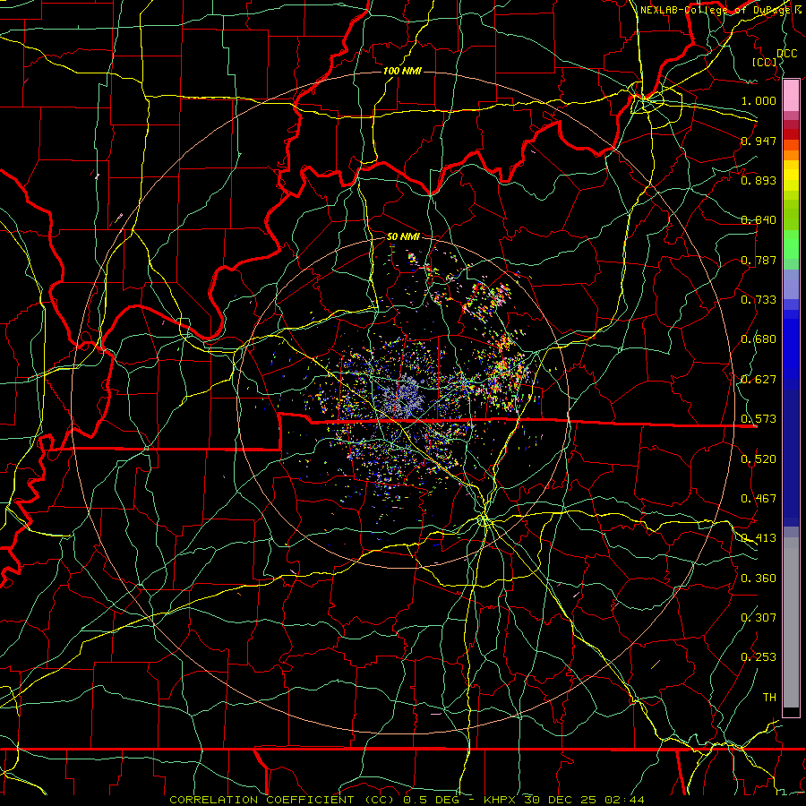Click the 0.627 legend value
This screenshot has height=806, width=806.
pos(759,380)
